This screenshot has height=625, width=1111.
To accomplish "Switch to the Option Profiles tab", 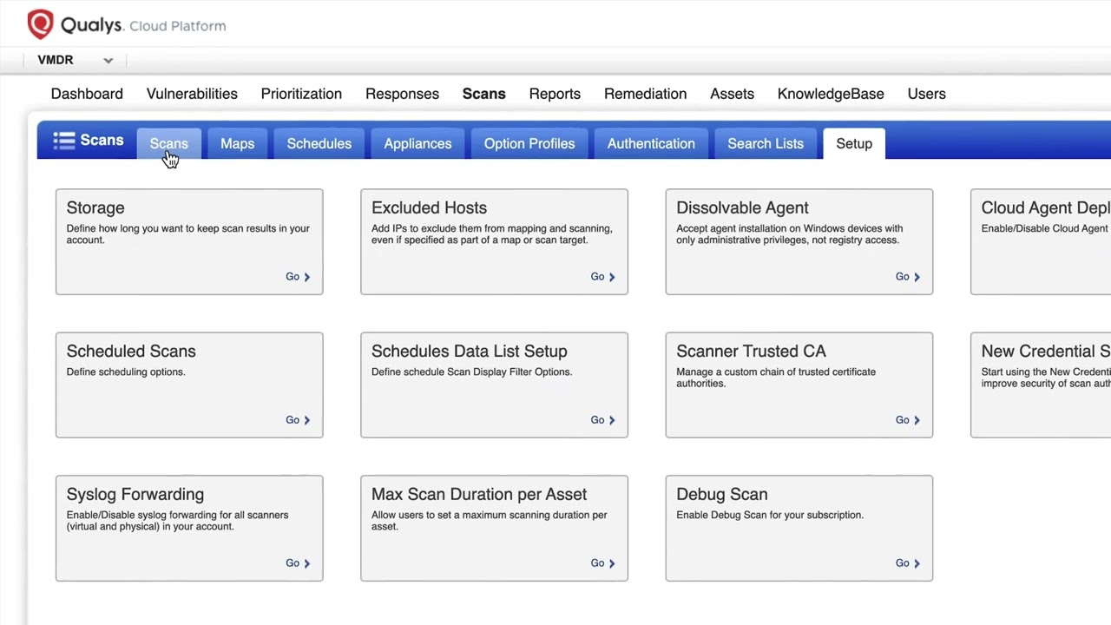I will (529, 143).
